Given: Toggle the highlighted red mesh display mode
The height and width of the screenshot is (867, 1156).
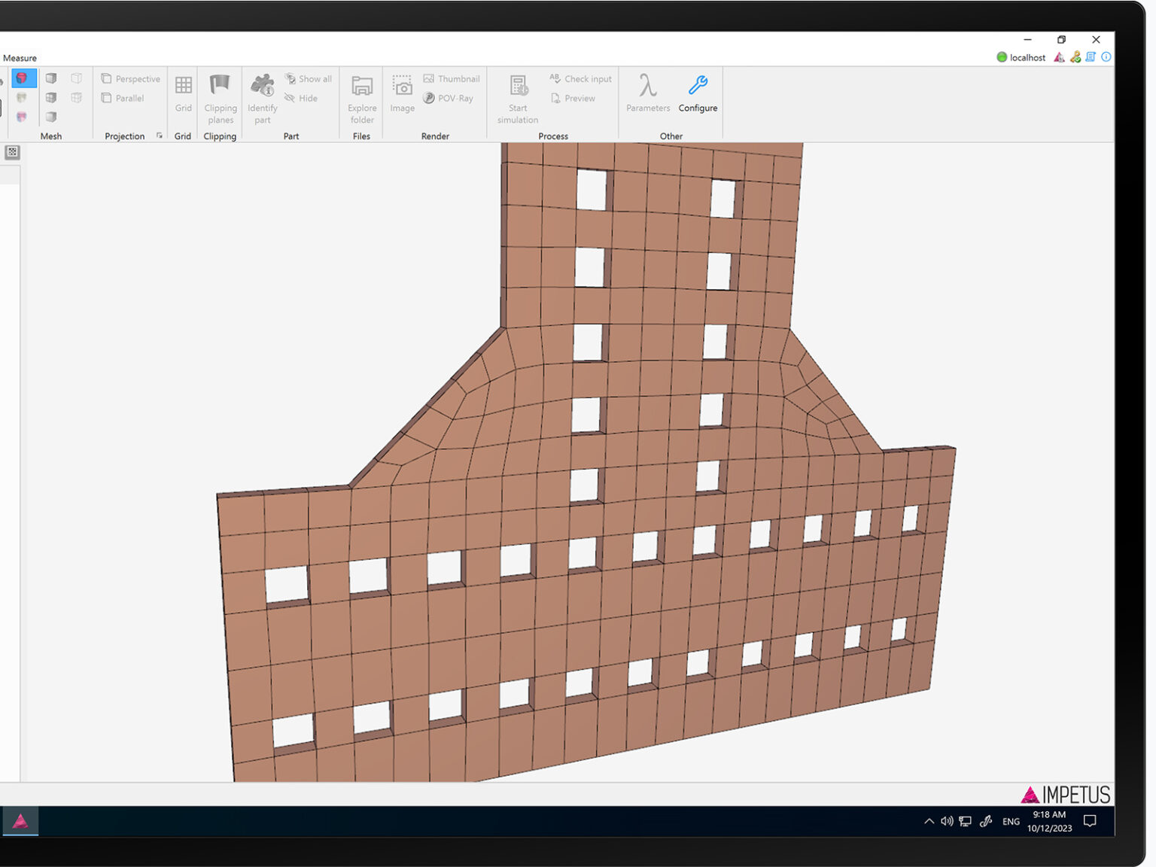Looking at the screenshot, I should (23, 78).
